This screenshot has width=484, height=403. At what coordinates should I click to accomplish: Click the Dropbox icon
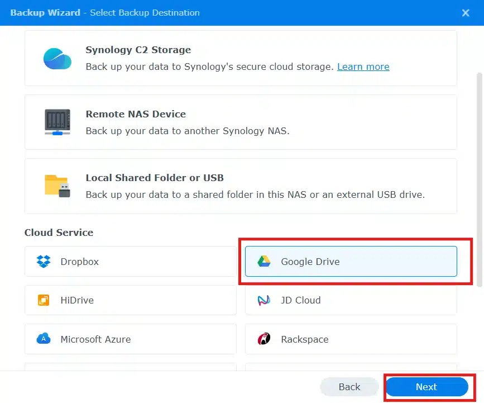pos(41,261)
